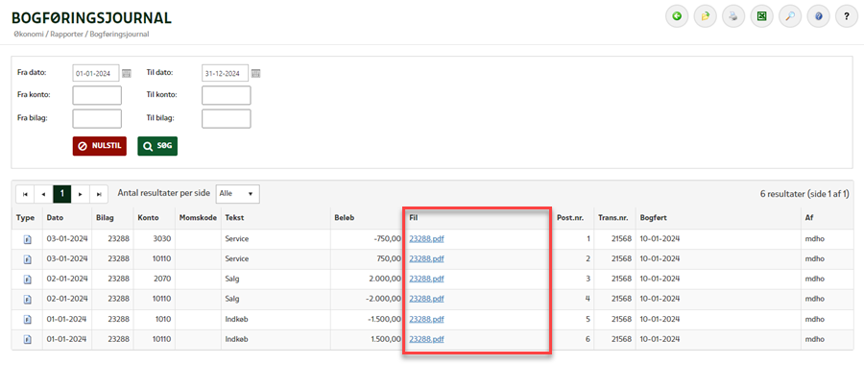864x365 pixels.
Task: Click the SØG search button
Action: (x=157, y=146)
